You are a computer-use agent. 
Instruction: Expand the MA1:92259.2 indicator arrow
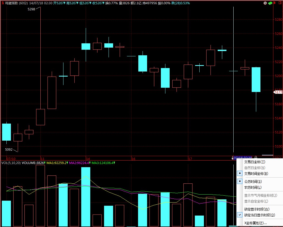pyautogui.click(x=67, y=163)
